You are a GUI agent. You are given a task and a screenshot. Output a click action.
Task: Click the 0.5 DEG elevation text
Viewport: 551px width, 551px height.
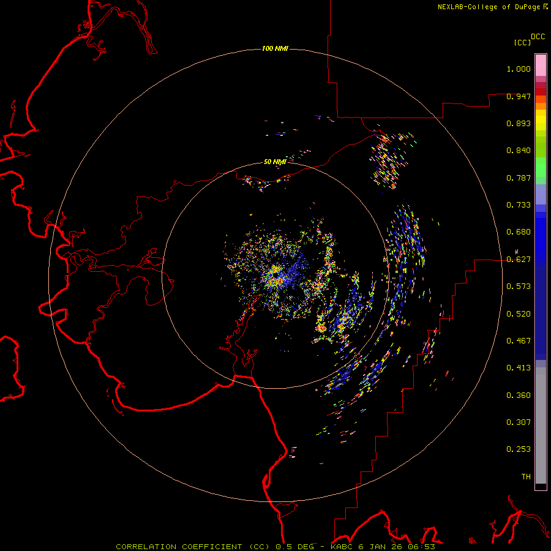[296, 547]
